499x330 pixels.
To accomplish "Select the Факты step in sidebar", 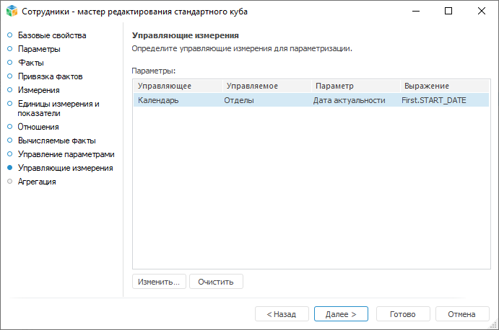I will (31, 63).
